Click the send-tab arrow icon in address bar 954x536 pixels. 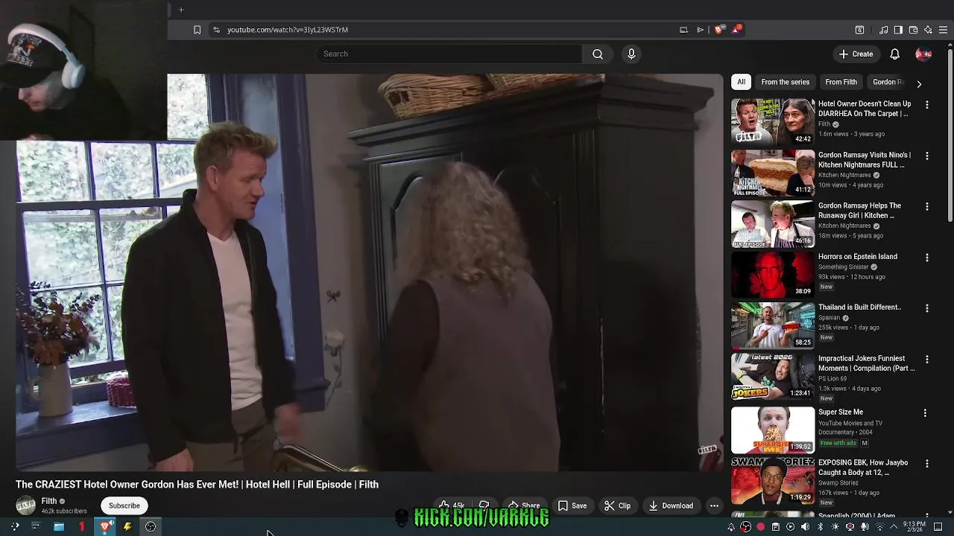[x=701, y=30]
